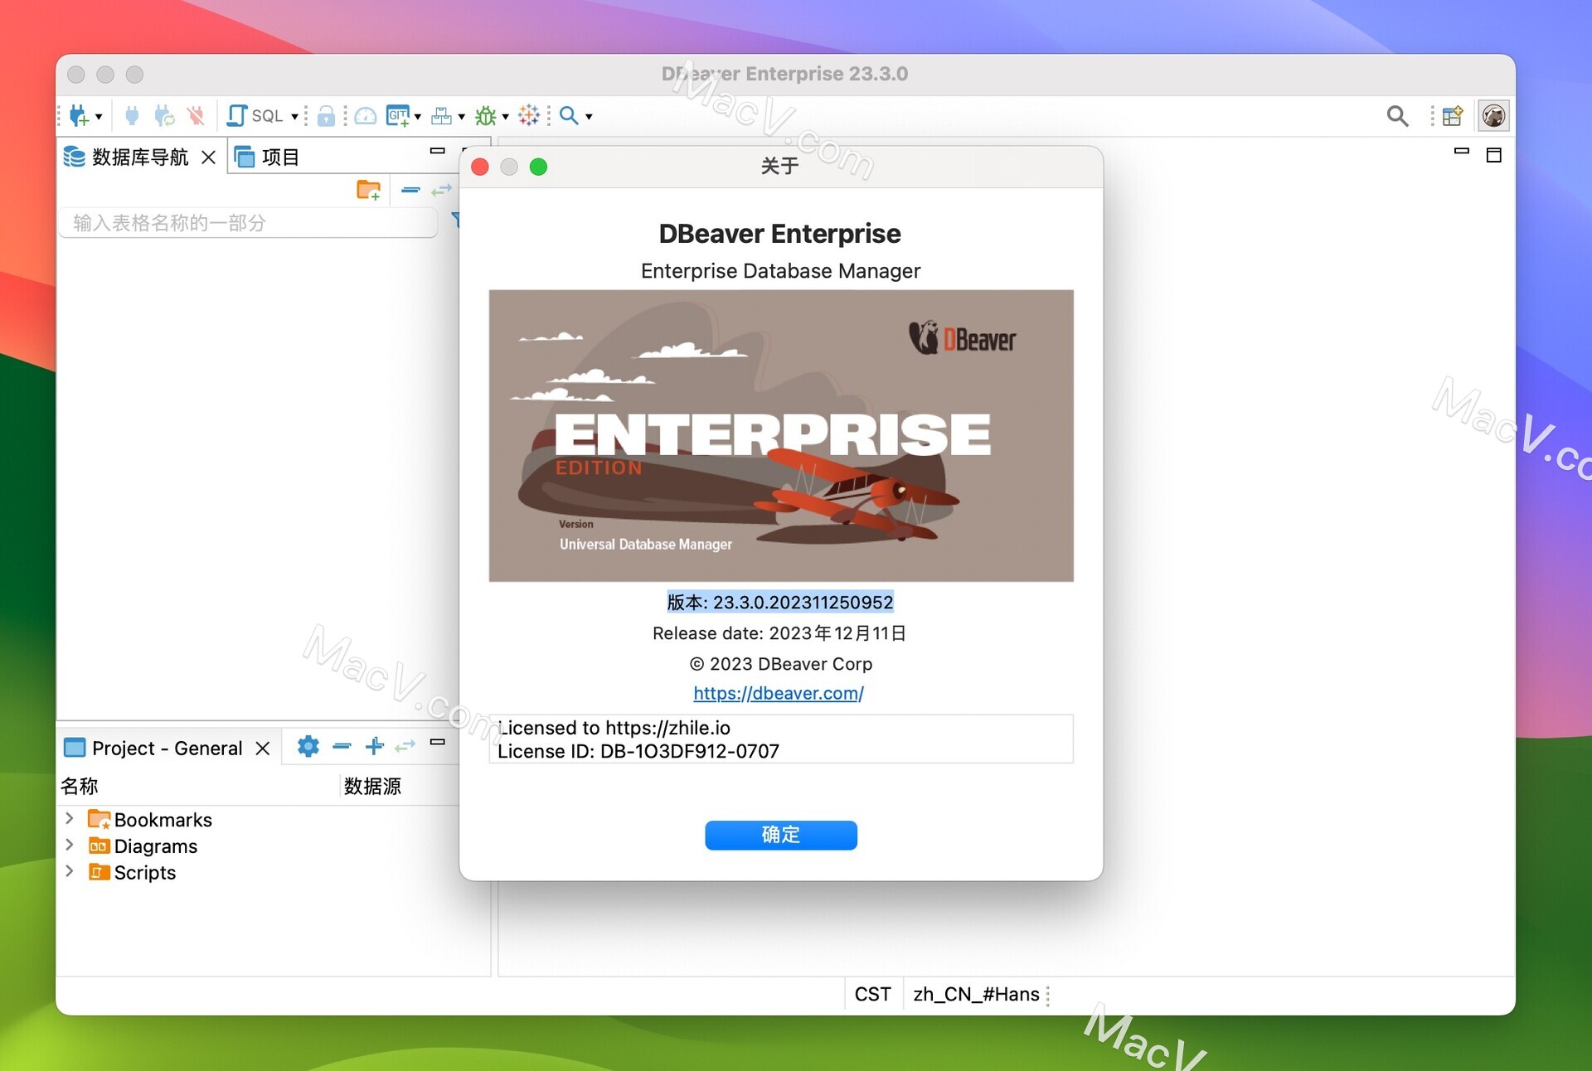Expand the Bookmarks tree node
This screenshot has height=1071, width=1592.
(70, 819)
